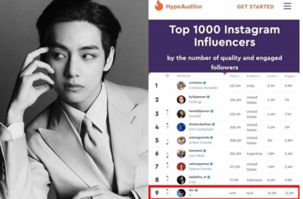
Task: Sort by the Followers column header
Action: tap(235, 76)
